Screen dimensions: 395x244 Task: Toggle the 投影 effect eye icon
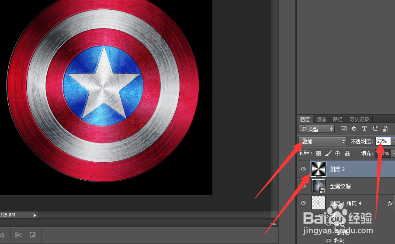(x=329, y=240)
